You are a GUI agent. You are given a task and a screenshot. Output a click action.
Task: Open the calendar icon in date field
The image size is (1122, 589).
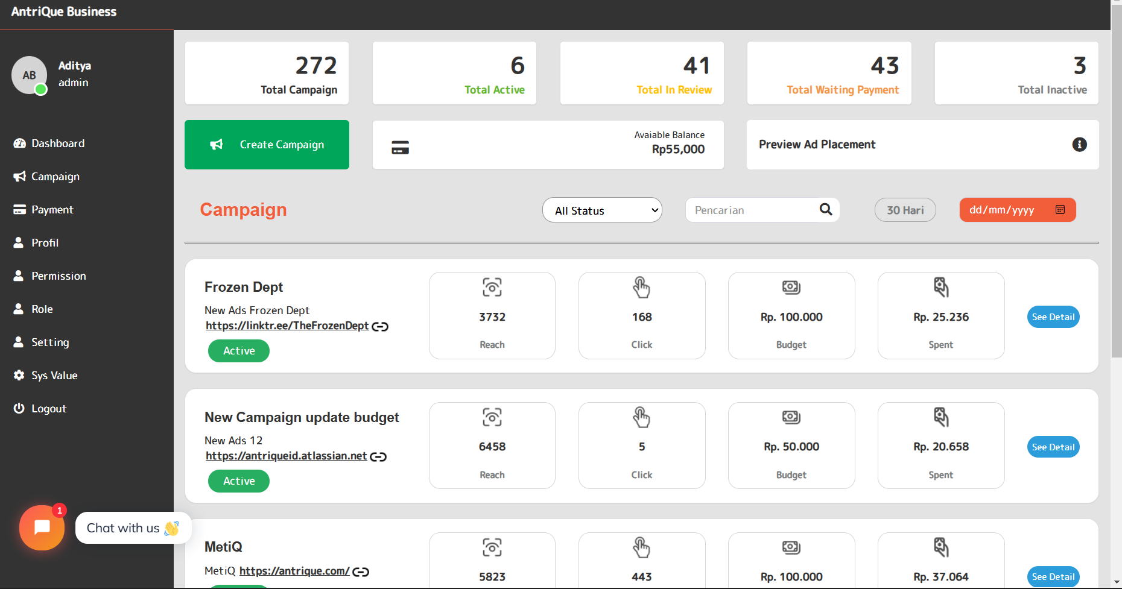pos(1060,210)
